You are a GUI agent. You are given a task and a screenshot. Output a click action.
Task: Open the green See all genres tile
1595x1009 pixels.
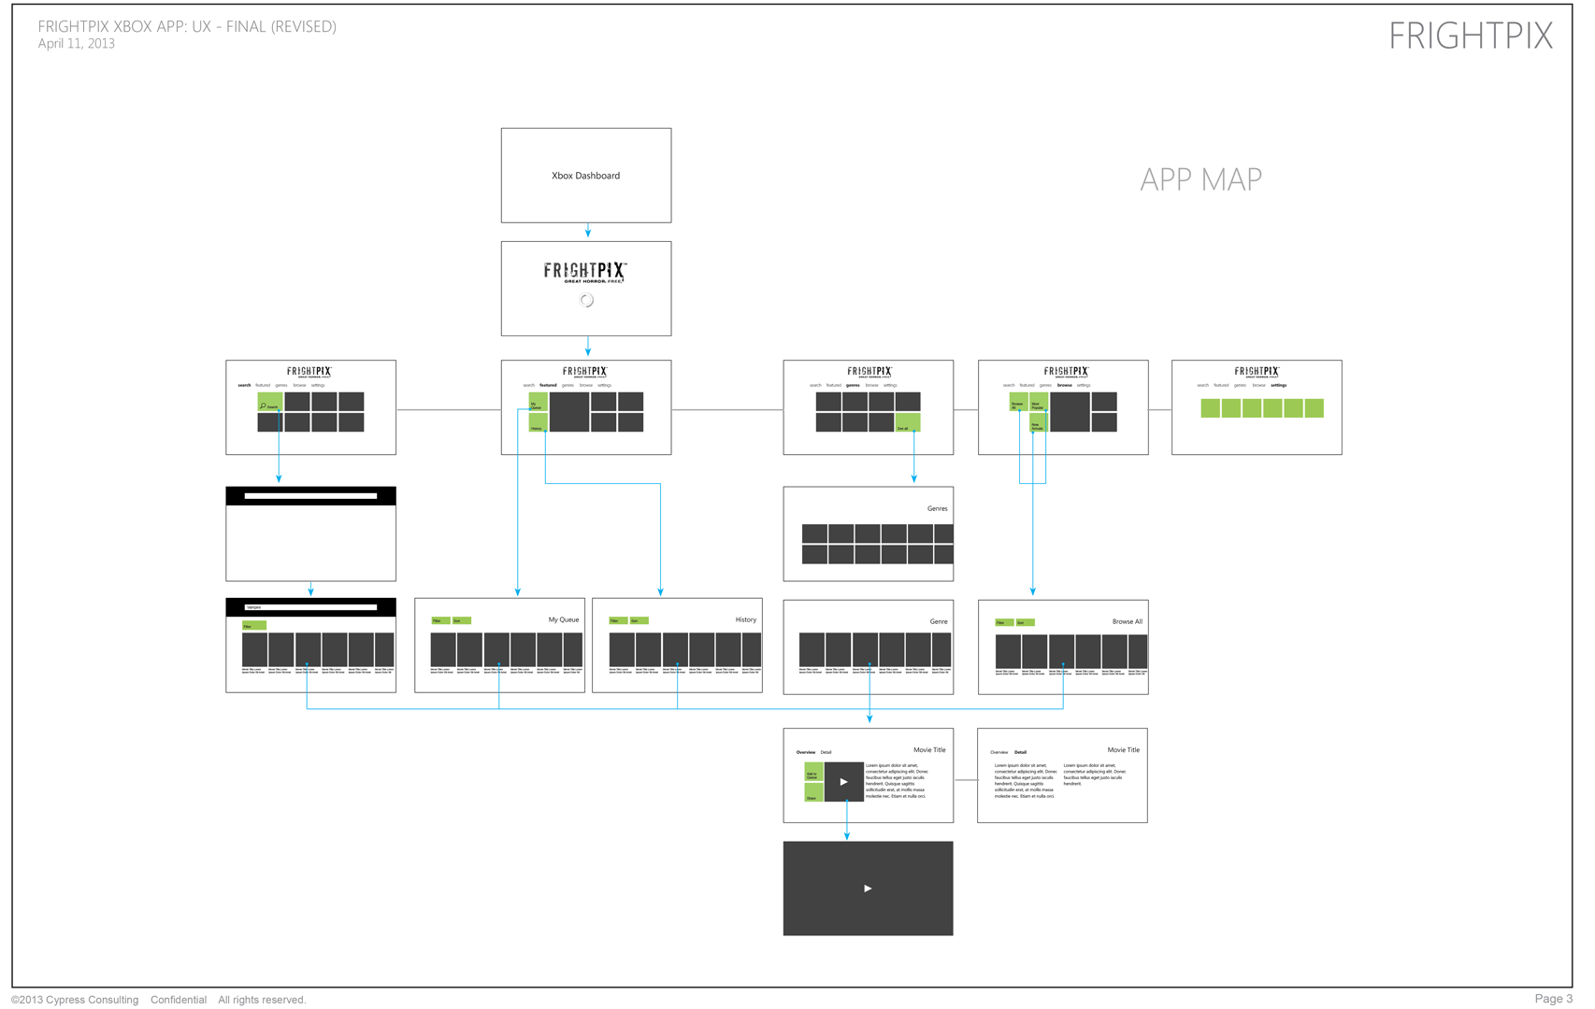(907, 423)
